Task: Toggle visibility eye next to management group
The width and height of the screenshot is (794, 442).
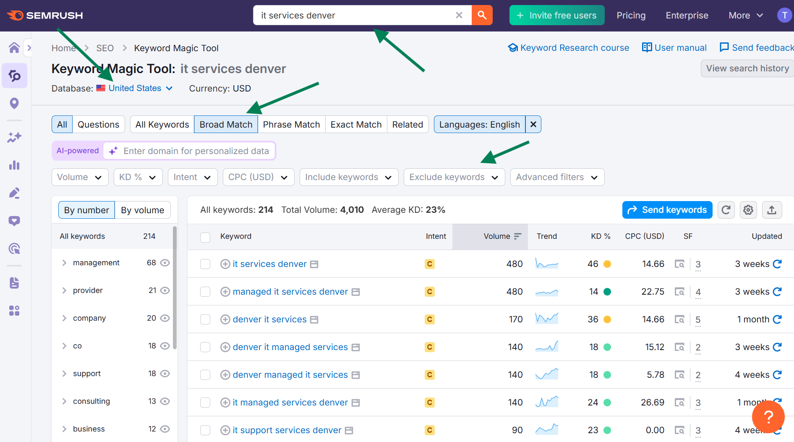Action: coord(165,262)
